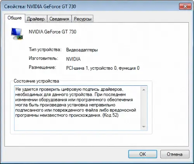Activate the Общие tab

[15, 18]
